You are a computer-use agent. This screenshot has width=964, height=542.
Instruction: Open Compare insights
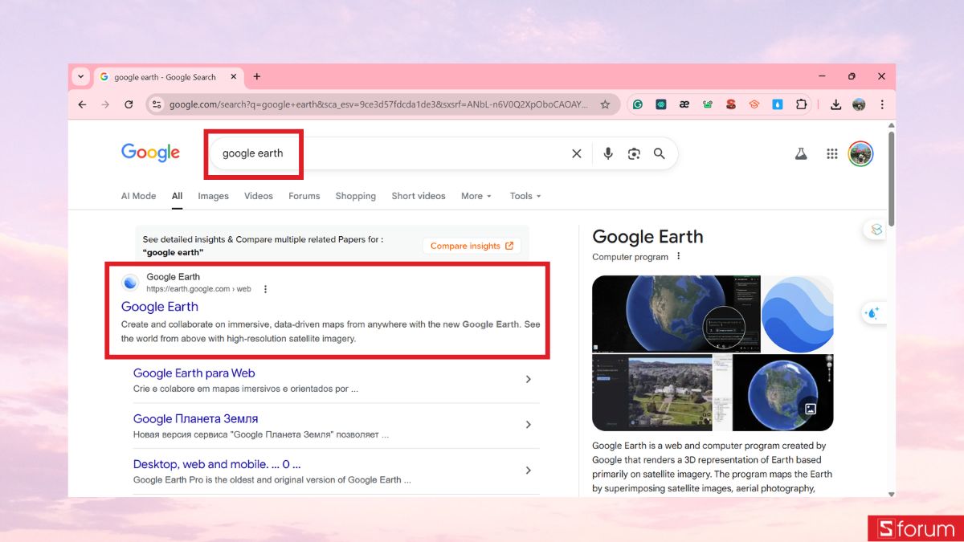point(472,246)
